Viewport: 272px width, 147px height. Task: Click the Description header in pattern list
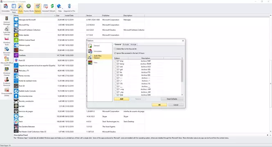click(x=146, y=58)
